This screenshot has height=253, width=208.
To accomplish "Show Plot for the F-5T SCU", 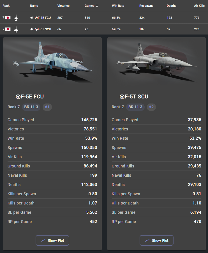I will click(x=156, y=240).
